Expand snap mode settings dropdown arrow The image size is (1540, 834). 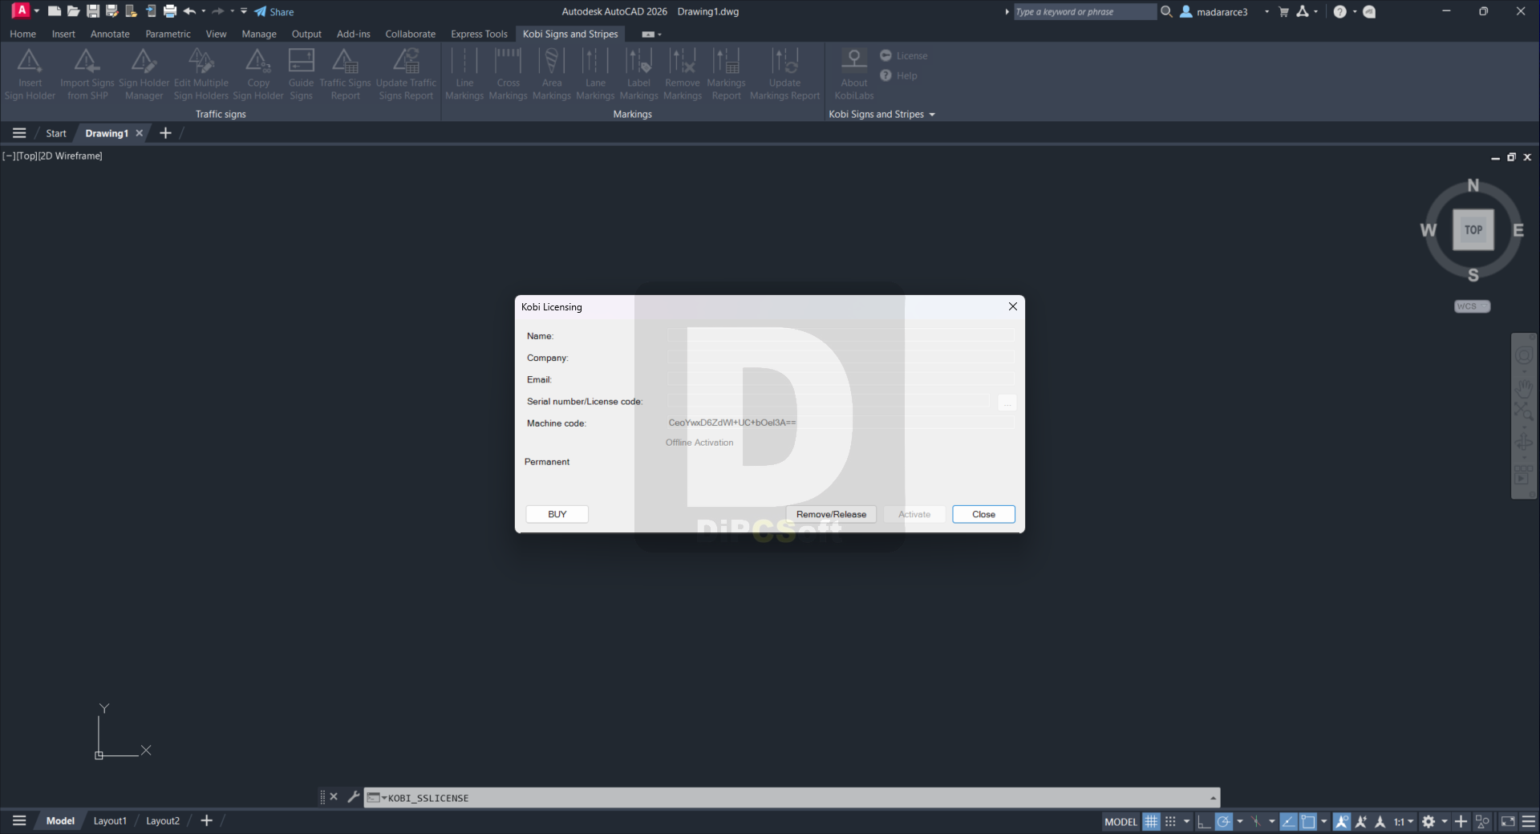point(1186,821)
